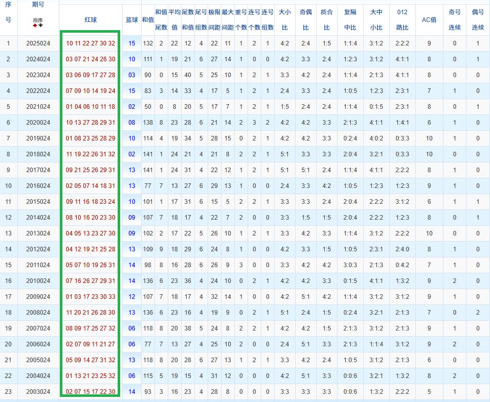This screenshot has height=402, width=490.
Task: Click the 奇偶比 column header
Action: (306, 20)
